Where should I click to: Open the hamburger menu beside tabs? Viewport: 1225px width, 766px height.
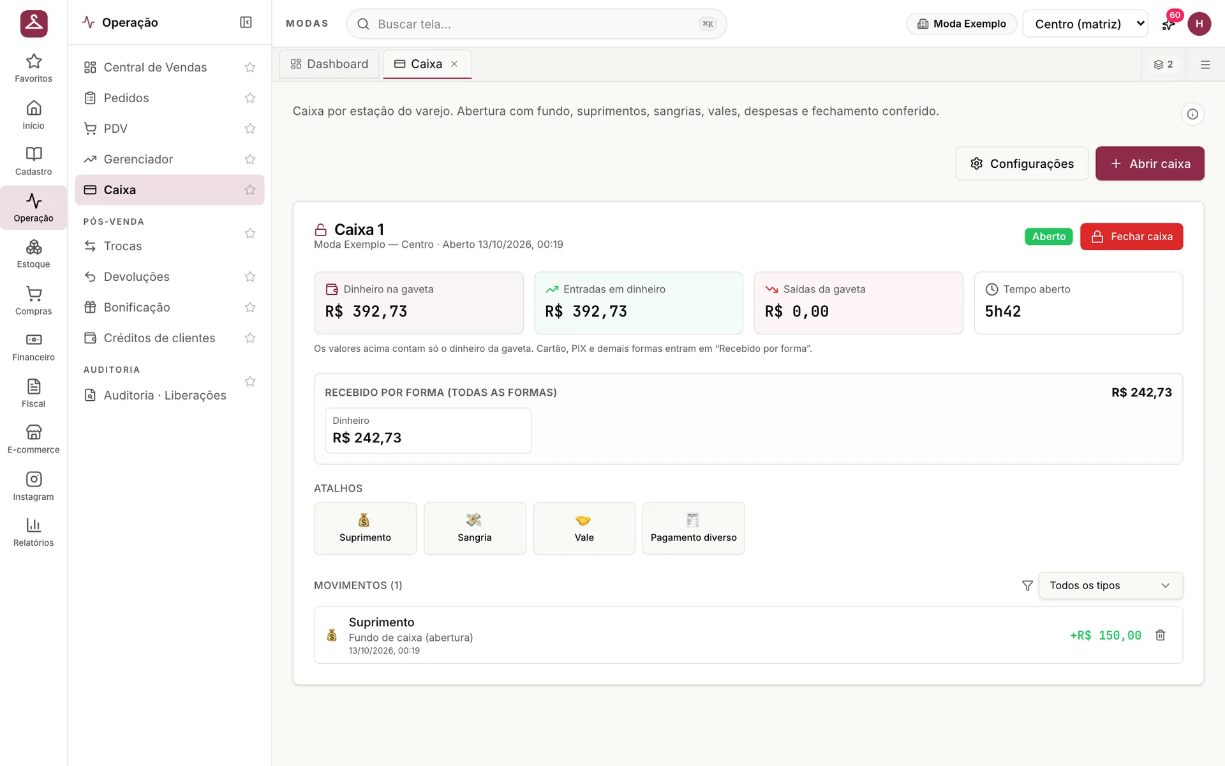(x=1205, y=64)
